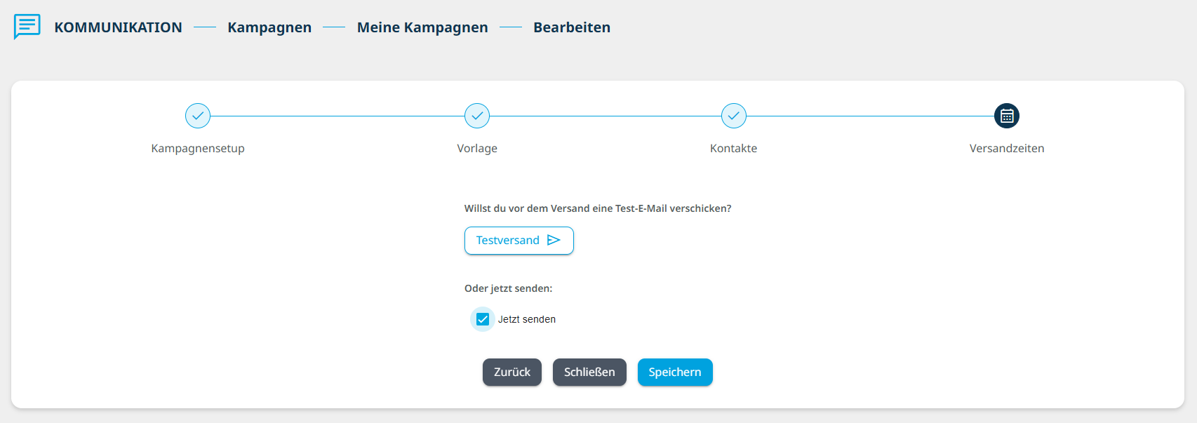This screenshot has width=1197, height=423.
Task: Click the Versandzeiten step label
Action: tap(1007, 149)
